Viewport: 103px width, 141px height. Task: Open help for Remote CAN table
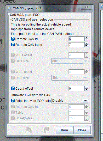coord(13,45)
